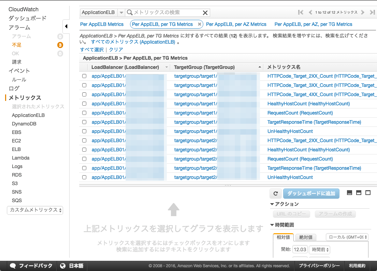The height and width of the screenshot is (271, 377).
Task: Click the ダッシュボードに追加 button
Action: (x=311, y=193)
